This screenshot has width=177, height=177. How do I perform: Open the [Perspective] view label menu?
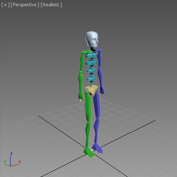tap(25, 5)
